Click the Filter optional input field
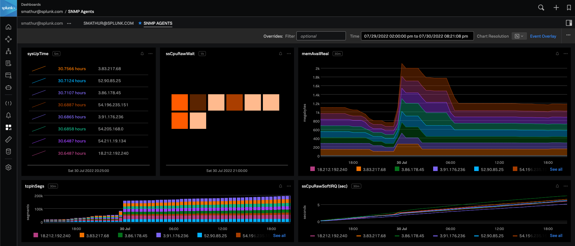 click(321, 36)
